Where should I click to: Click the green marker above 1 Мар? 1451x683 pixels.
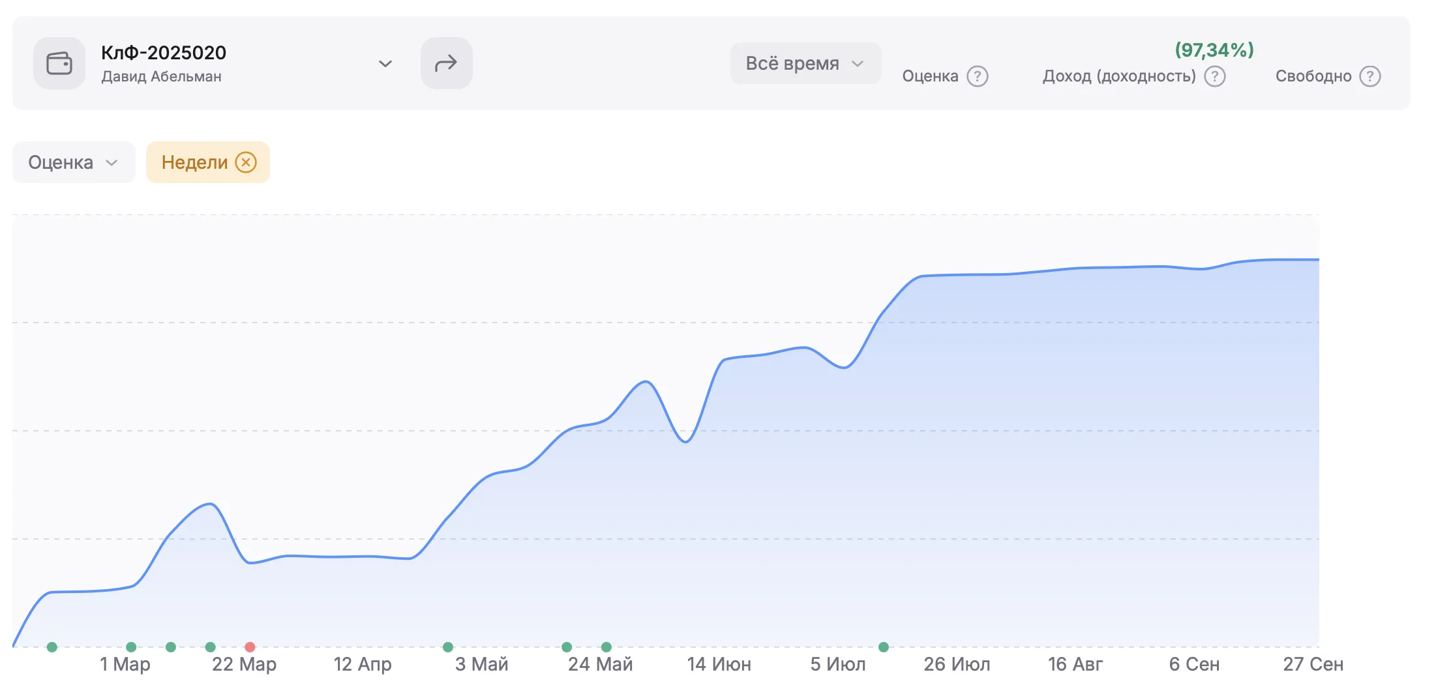point(131,647)
